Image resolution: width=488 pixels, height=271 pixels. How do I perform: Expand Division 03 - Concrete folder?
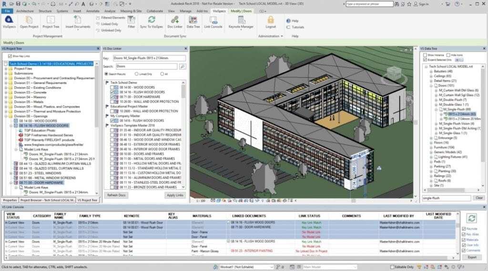(x=6, y=92)
